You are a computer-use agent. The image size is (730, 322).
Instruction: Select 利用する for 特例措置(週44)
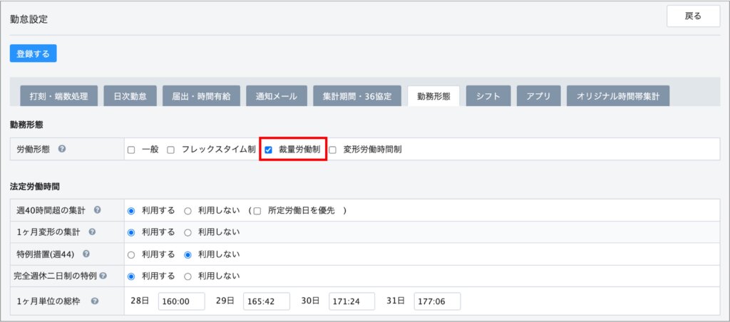tap(131, 254)
